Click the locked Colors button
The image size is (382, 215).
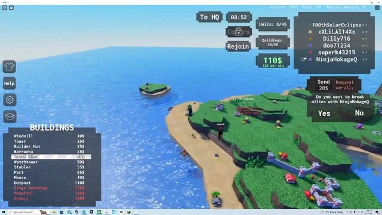239,32
